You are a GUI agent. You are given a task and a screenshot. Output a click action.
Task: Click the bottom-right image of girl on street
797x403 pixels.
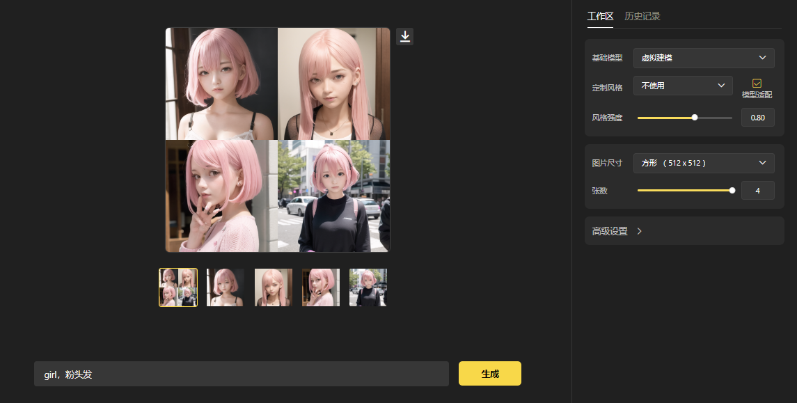coord(334,196)
